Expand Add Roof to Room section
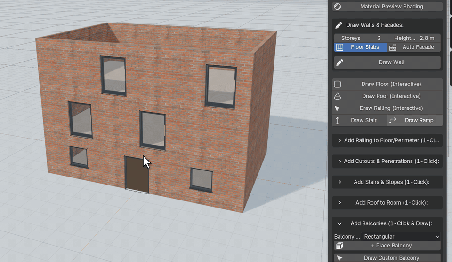This screenshot has width=452, height=262. [x=387, y=203]
